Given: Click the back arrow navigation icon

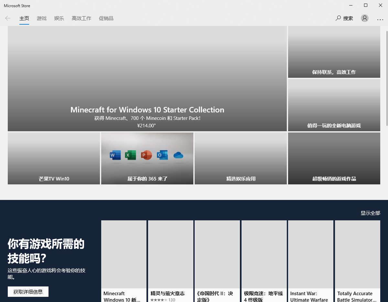Looking at the screenshot, I should (x=8, y=18).
